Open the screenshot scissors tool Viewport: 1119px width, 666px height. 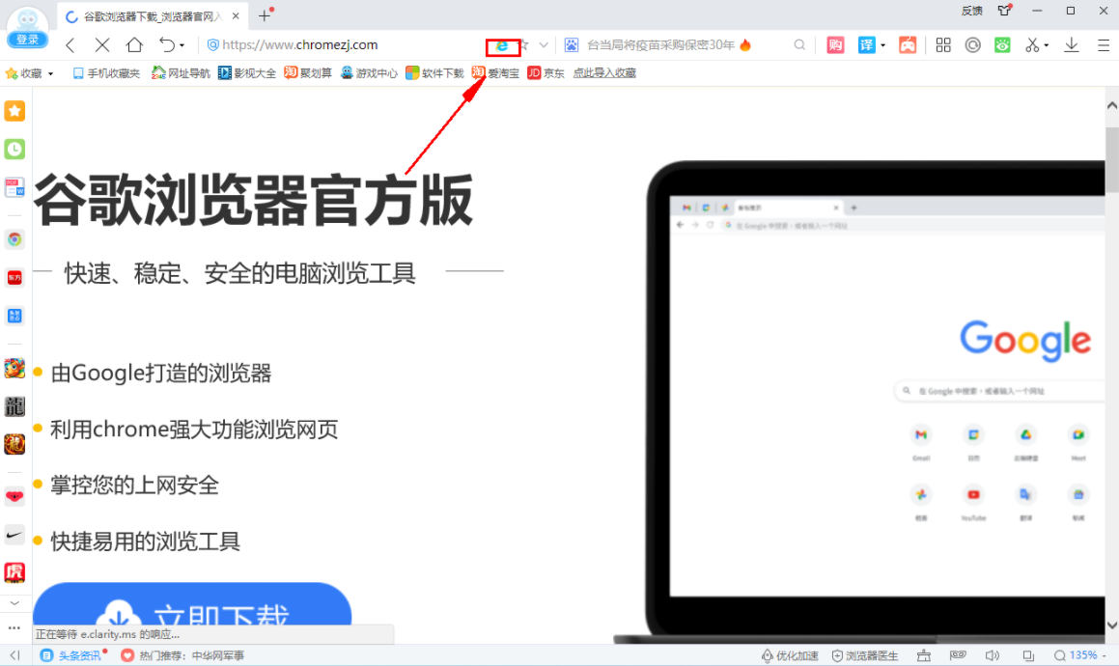tap(1032, 44)
